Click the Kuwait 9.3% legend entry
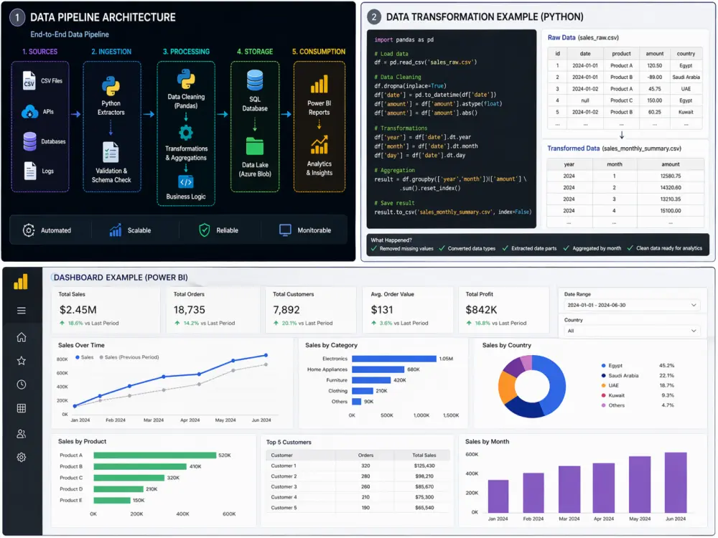Image resolution: width=718 pixels, height=538 pixels. pyautogui.click(x=638, y=395)
